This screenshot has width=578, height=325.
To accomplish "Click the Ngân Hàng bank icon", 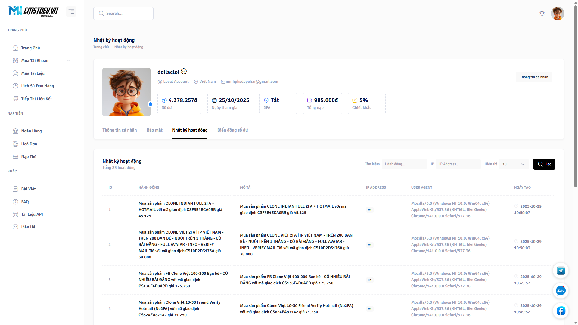I will [15, 131].
